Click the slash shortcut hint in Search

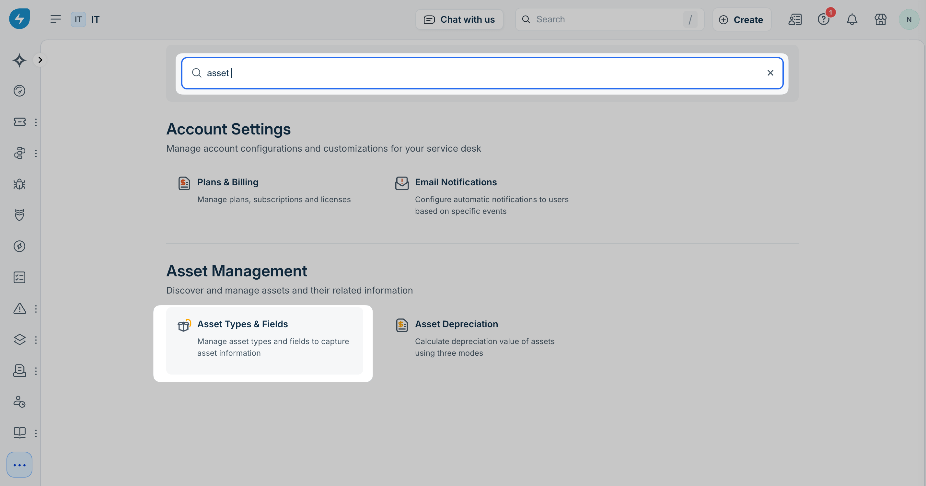point(690,19)
